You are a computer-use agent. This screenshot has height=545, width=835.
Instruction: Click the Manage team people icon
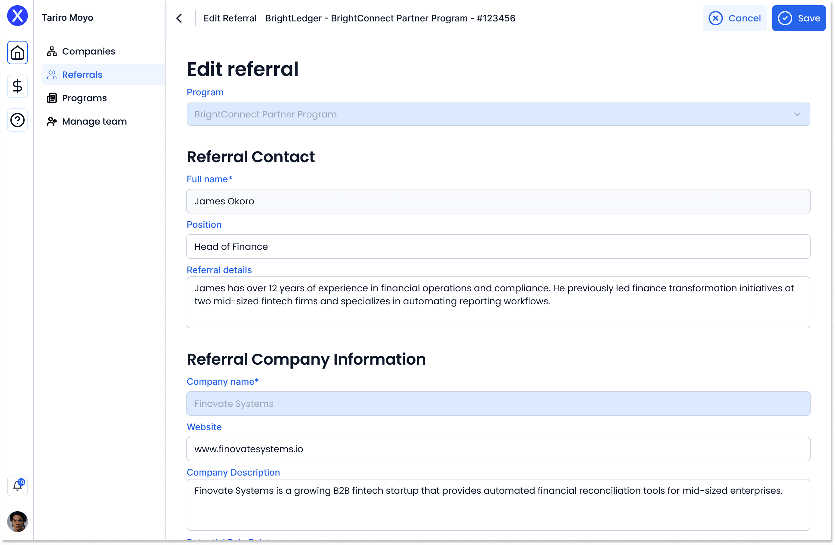52,122
